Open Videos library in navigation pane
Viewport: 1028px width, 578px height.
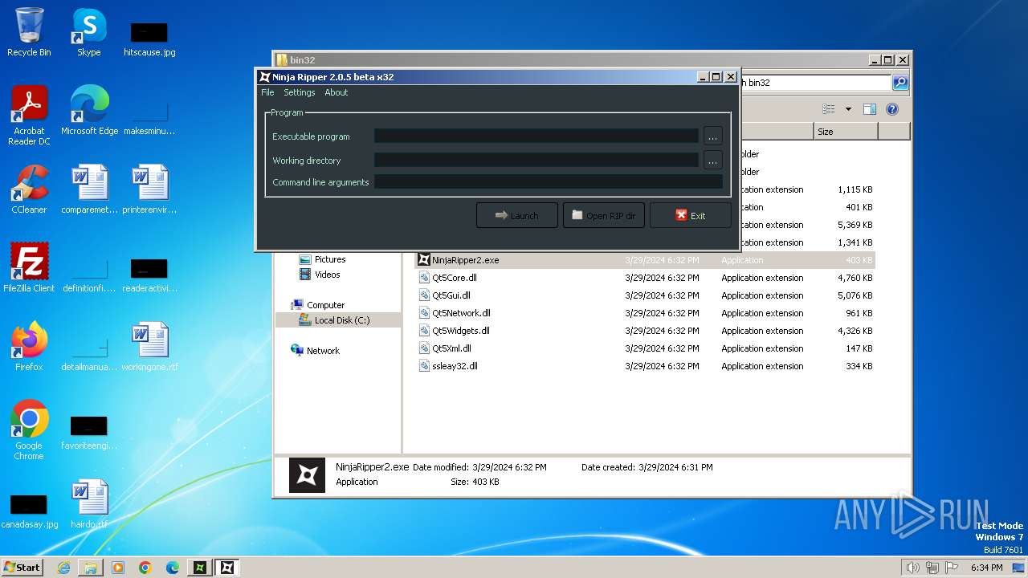pyautogui.click(x=320, y=275)
